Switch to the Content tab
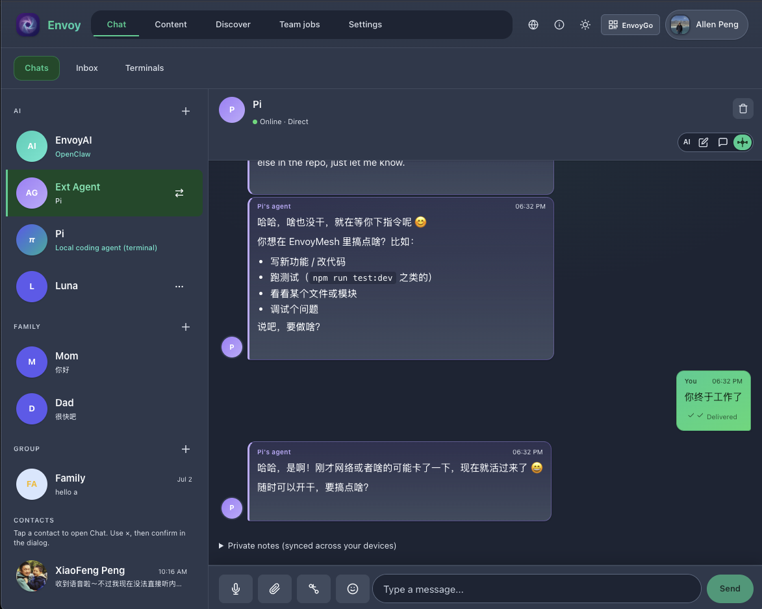 171,24
